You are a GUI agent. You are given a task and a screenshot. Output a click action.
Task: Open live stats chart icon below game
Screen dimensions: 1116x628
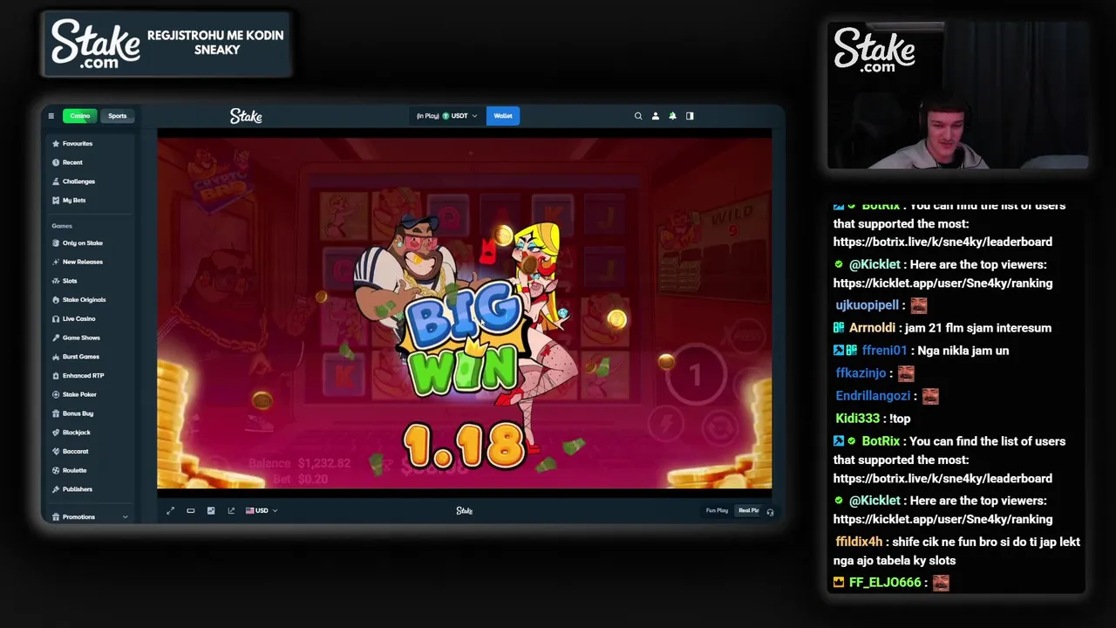210,511
